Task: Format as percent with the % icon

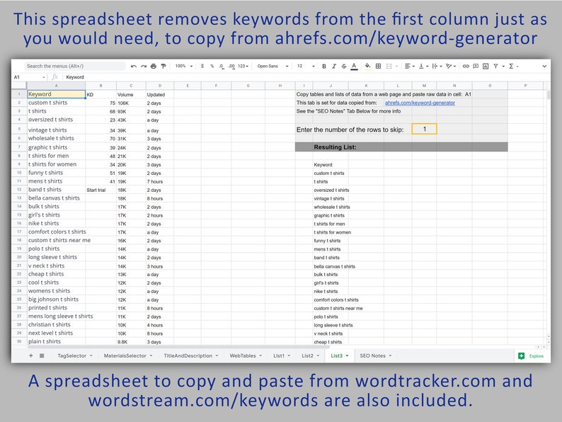Action: click(212, 67)
